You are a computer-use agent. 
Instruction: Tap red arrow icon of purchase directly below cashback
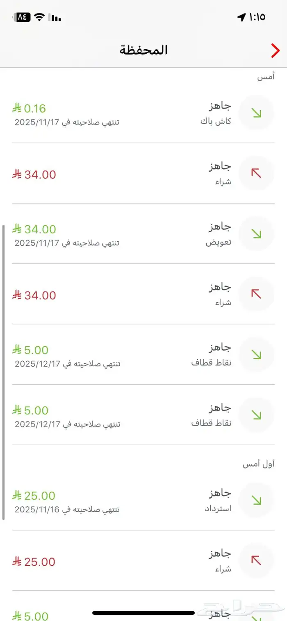(x=257, y=173)
